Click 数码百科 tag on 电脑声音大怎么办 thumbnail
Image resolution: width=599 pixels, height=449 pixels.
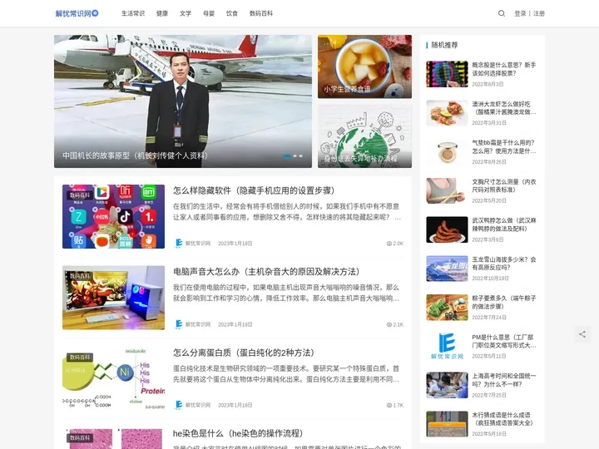pos(80,276)
